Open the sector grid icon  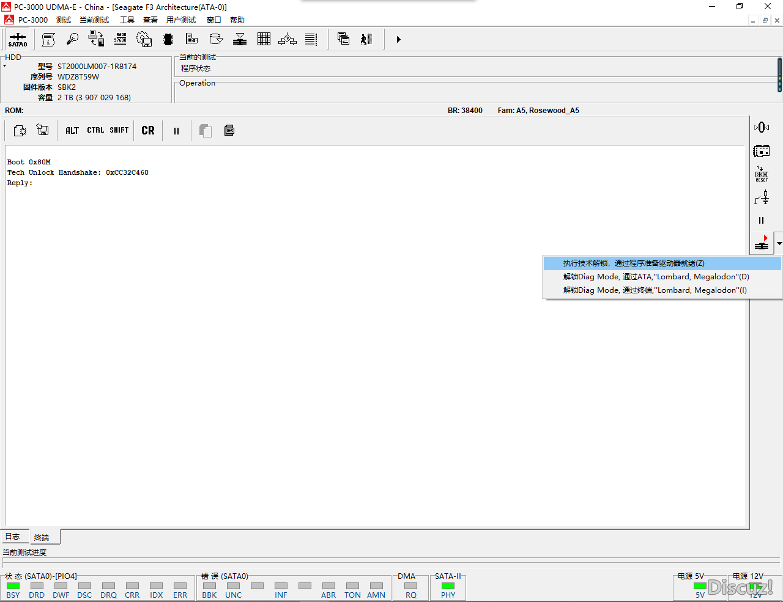tap(264, 39)
